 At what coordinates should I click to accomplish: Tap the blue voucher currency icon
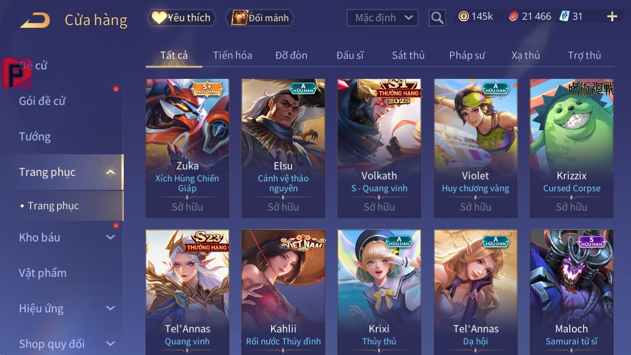(x=564, y=16)
